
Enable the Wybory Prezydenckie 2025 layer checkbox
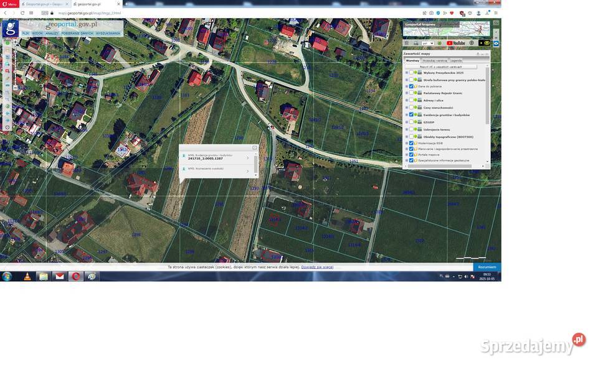(411, 73)
